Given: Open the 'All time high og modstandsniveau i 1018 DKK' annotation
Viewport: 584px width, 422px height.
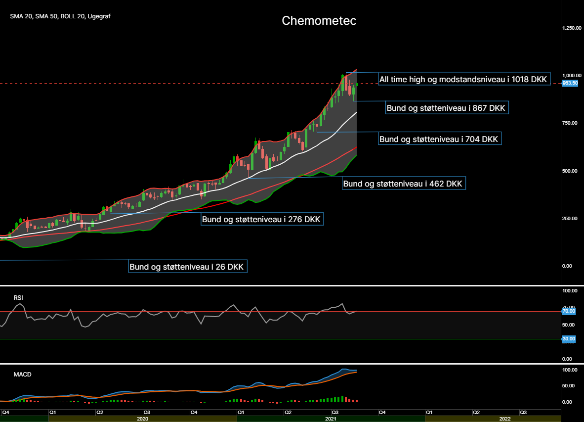Looking at the screenshot, I should pyautogui.click(x=464, y=79).
